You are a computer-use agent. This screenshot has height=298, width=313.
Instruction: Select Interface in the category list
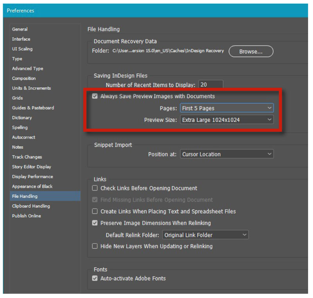(21, 39)
